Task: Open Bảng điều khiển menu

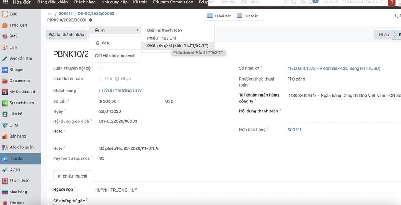Action: pyautogui.click(x=52, y=2)
